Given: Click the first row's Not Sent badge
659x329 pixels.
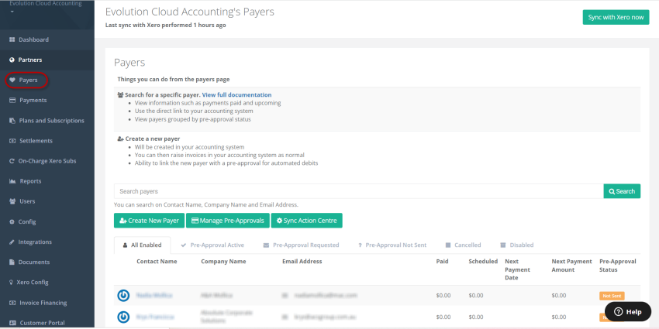Looking at the screenshot, I should [x=612, y=296].
